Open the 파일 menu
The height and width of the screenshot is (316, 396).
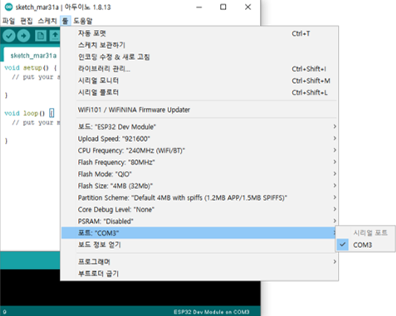tap(8, 21)
